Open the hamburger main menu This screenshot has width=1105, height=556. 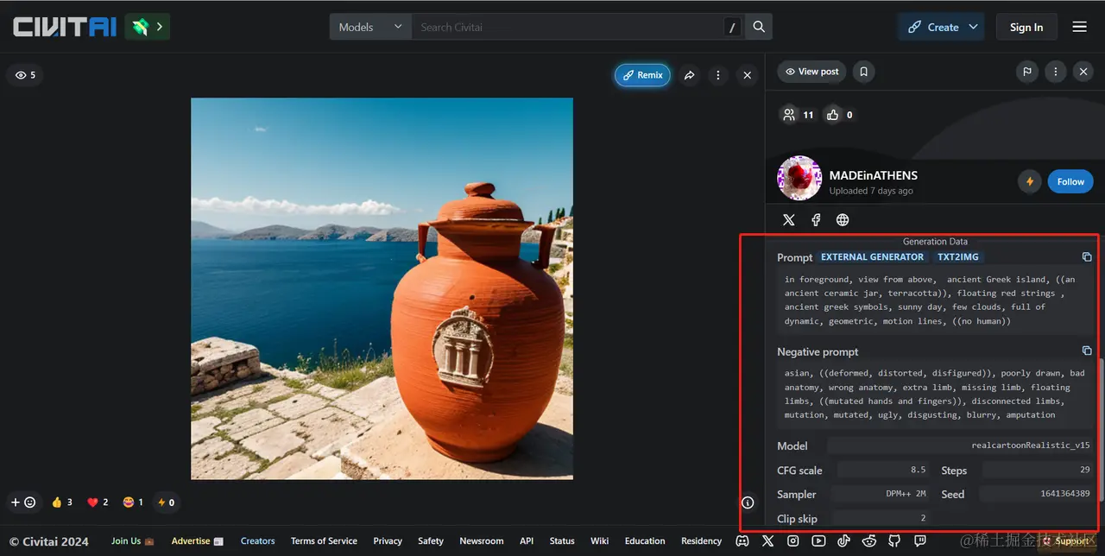tap(1079, 27)
